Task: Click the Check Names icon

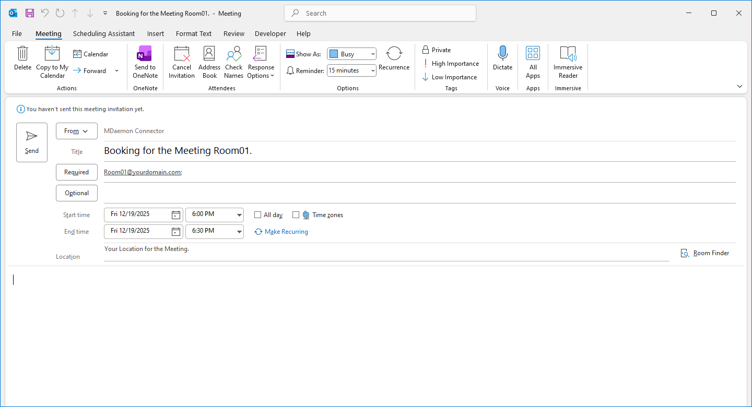Action: point(233,54)
